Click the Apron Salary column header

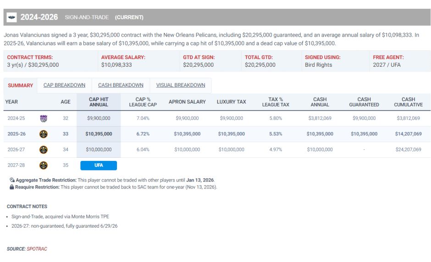coord(187,102)
